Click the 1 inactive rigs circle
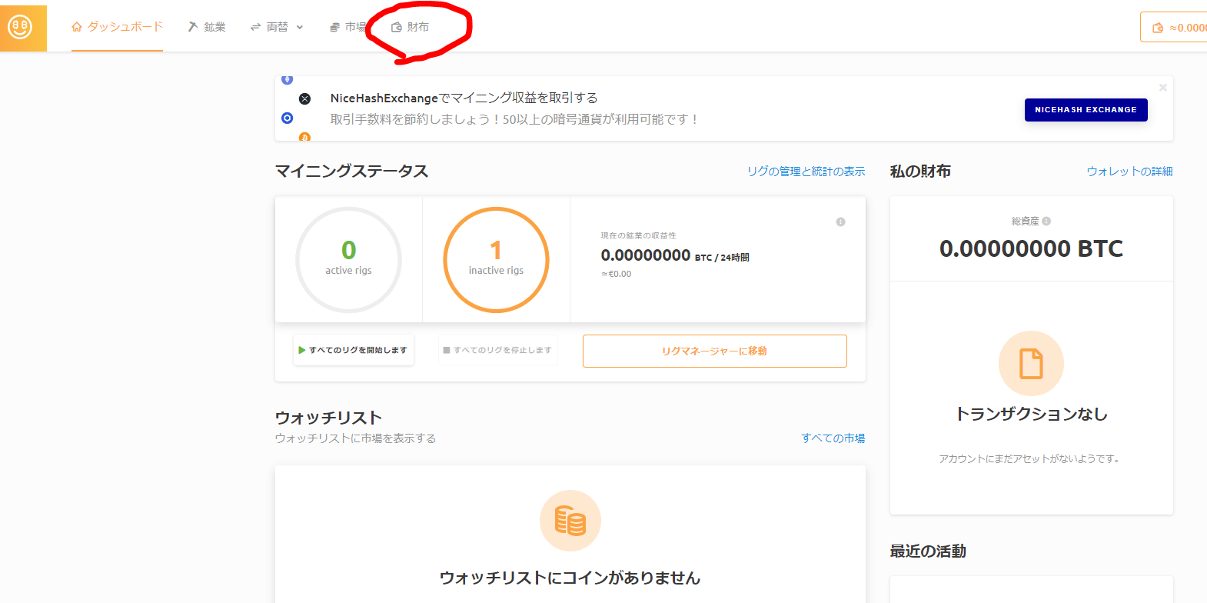Screen dimensions: 1207x603 pos(496,260)
